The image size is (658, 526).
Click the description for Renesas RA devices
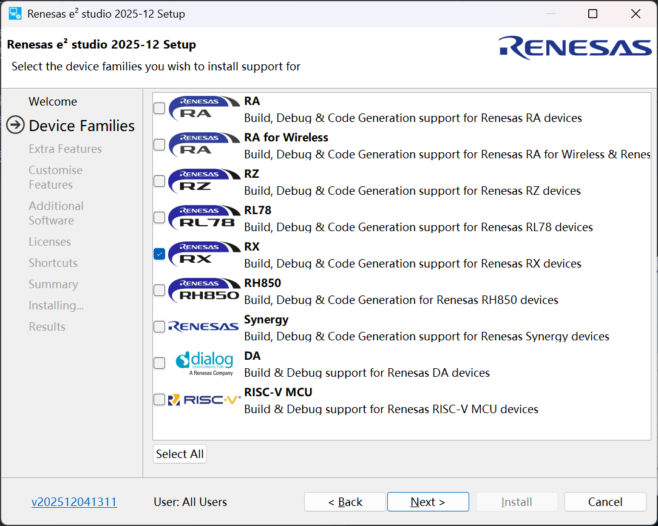pos(413,118)
